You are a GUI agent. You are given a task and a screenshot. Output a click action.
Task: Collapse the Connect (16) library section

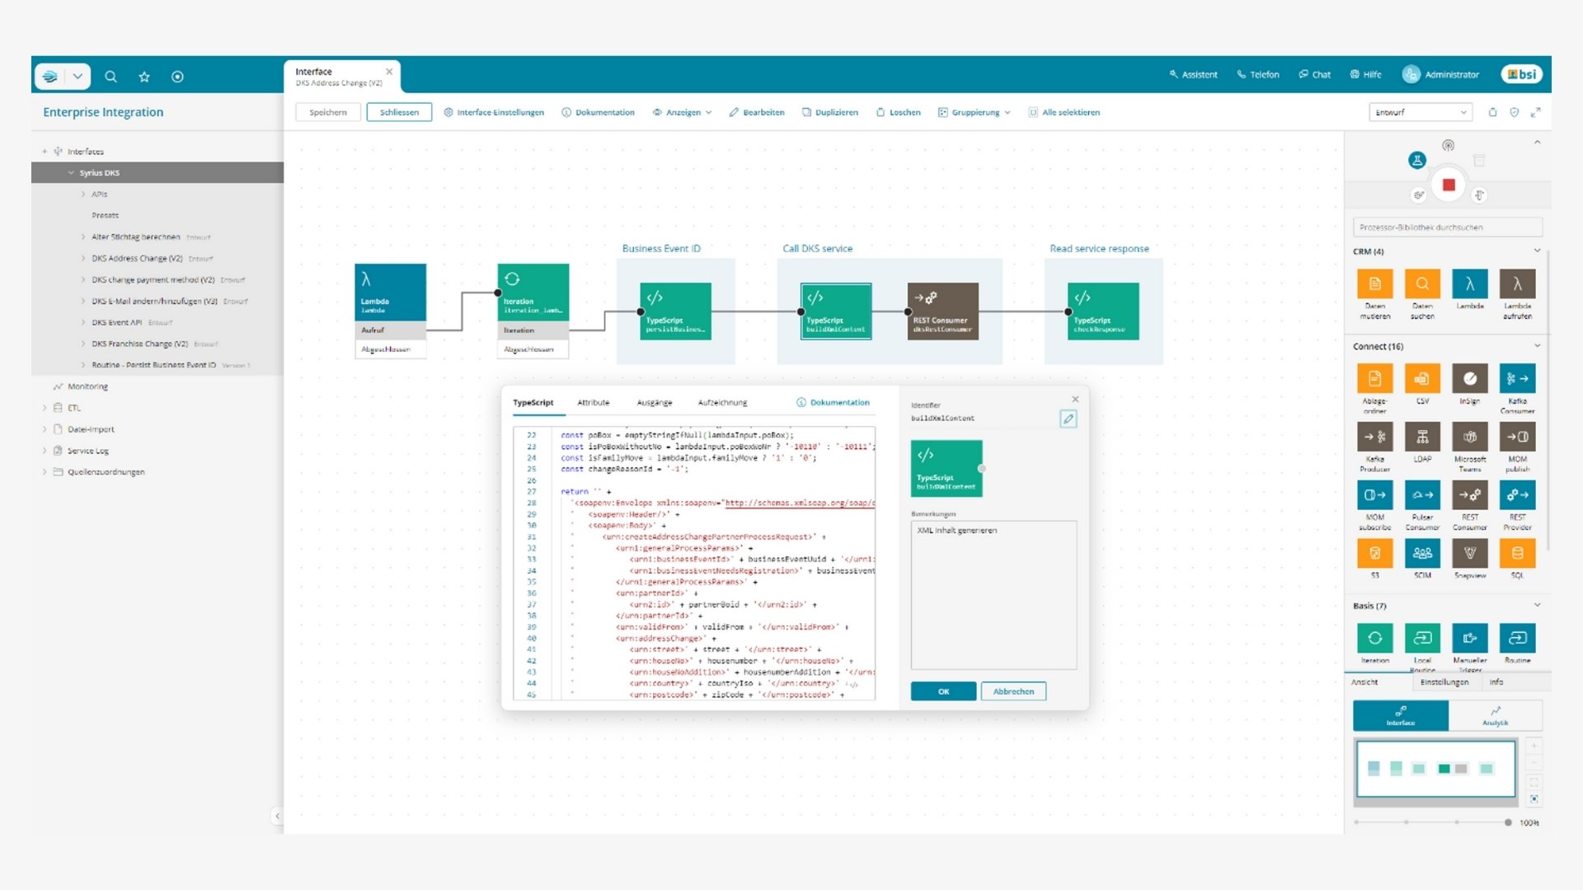click(x=1537, y=346)
